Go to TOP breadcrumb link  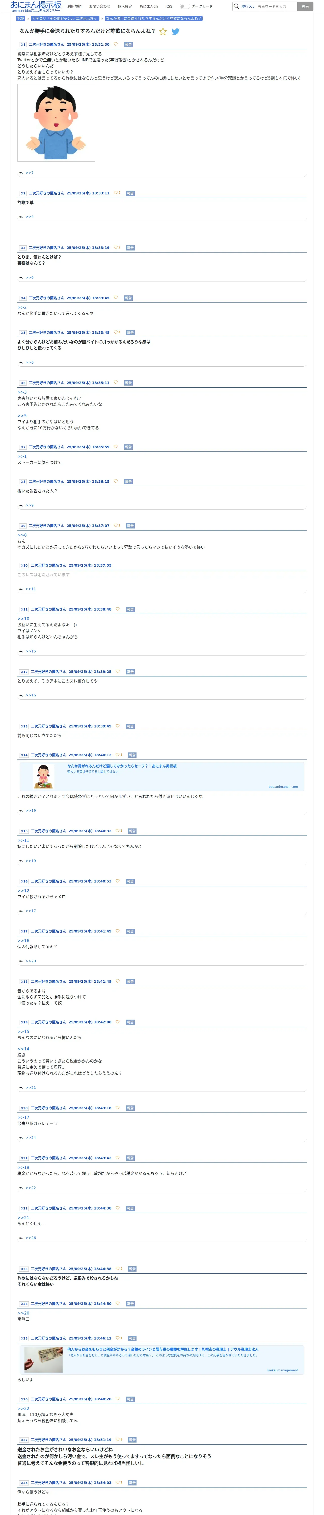point(21,18)
